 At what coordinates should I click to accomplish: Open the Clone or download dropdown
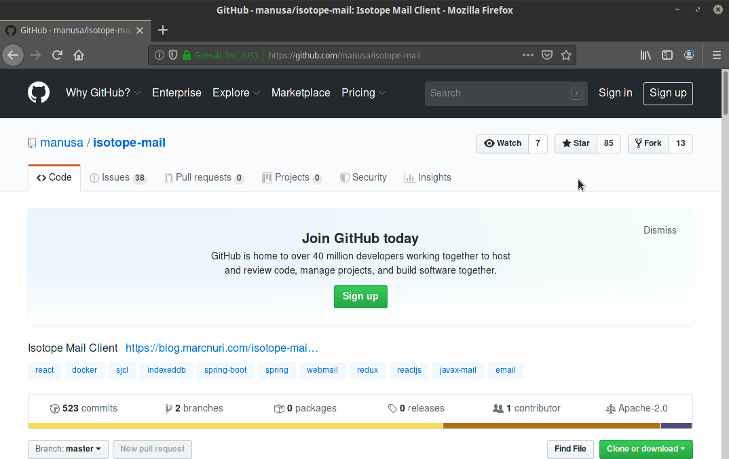pos(646,449)
